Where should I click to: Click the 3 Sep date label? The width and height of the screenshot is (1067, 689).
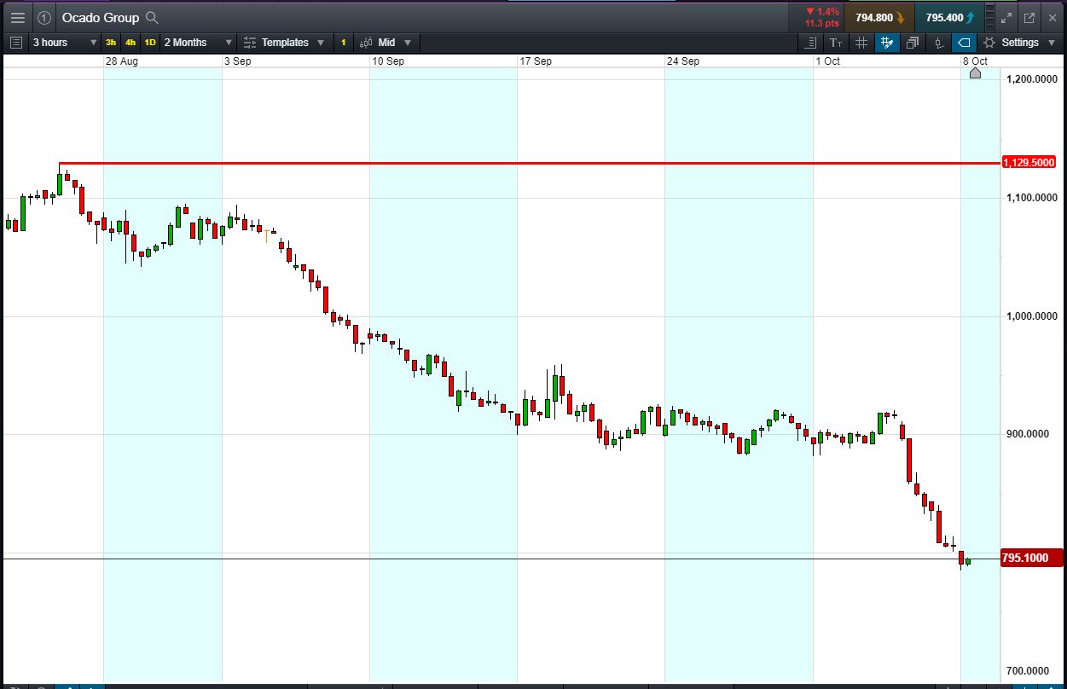tap(238, 61)
